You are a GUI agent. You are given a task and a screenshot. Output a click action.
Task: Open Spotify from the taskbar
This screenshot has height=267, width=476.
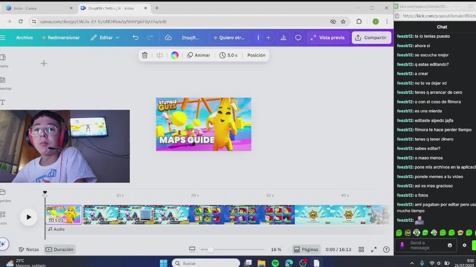coord(275,263)
